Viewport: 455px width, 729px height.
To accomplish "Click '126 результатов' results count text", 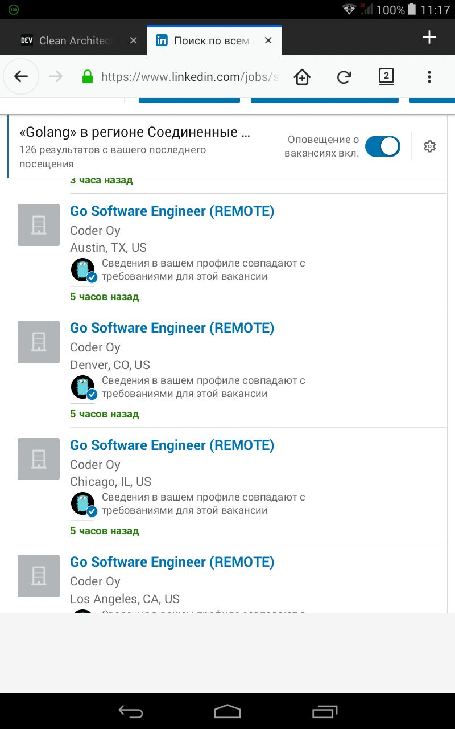I will 113,157.
